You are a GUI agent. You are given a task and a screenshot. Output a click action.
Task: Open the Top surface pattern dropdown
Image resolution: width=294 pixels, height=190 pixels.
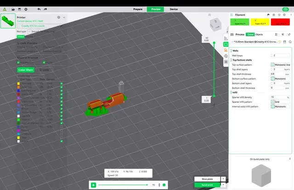tap(281, 65)
